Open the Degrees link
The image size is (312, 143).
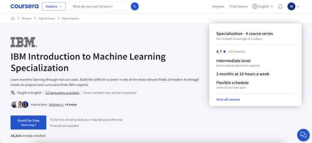click(218, 7)
